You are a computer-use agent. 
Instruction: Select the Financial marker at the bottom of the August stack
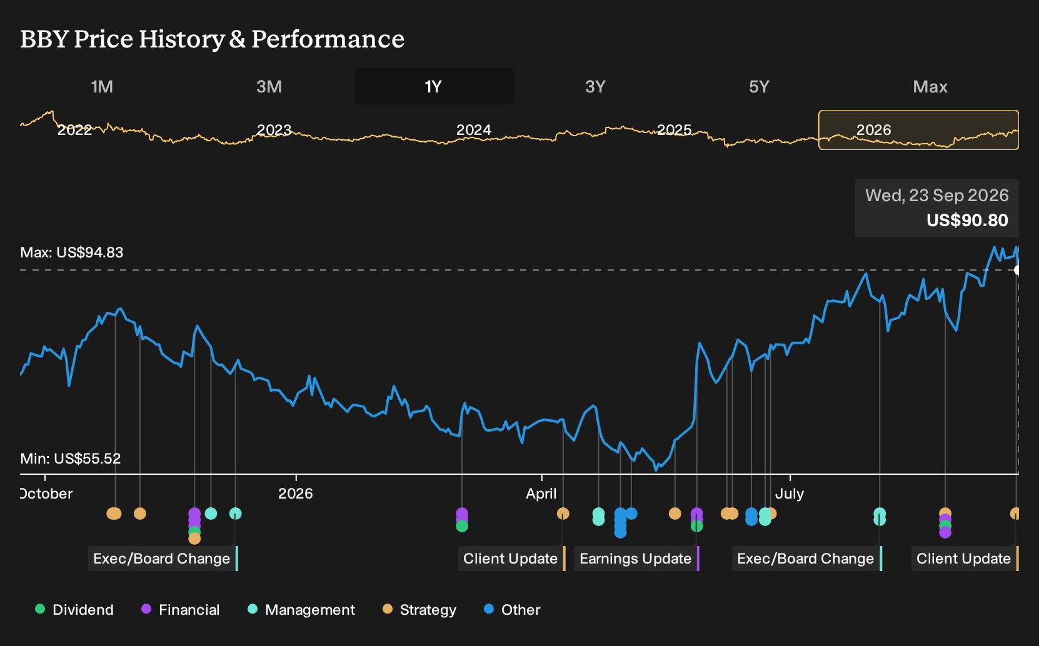(945, 532)
